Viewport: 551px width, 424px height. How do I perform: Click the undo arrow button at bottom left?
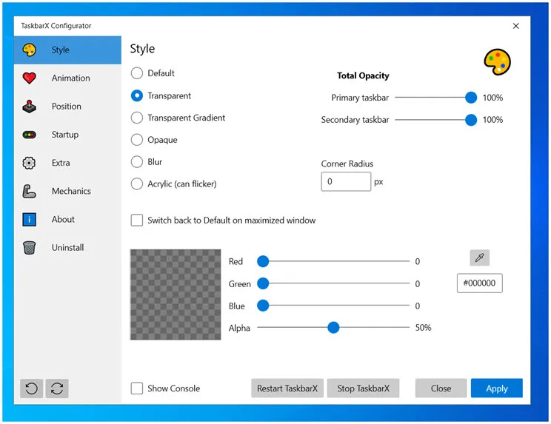tap(32, 388)
